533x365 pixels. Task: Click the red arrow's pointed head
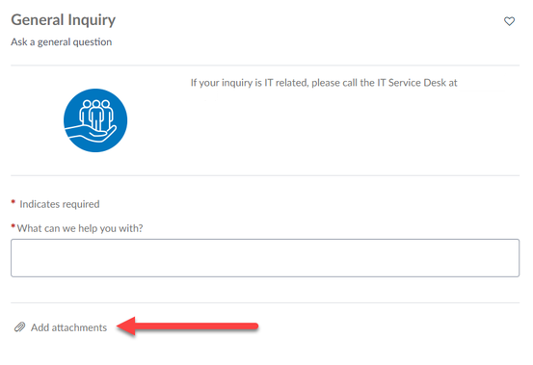pos(126,326)
